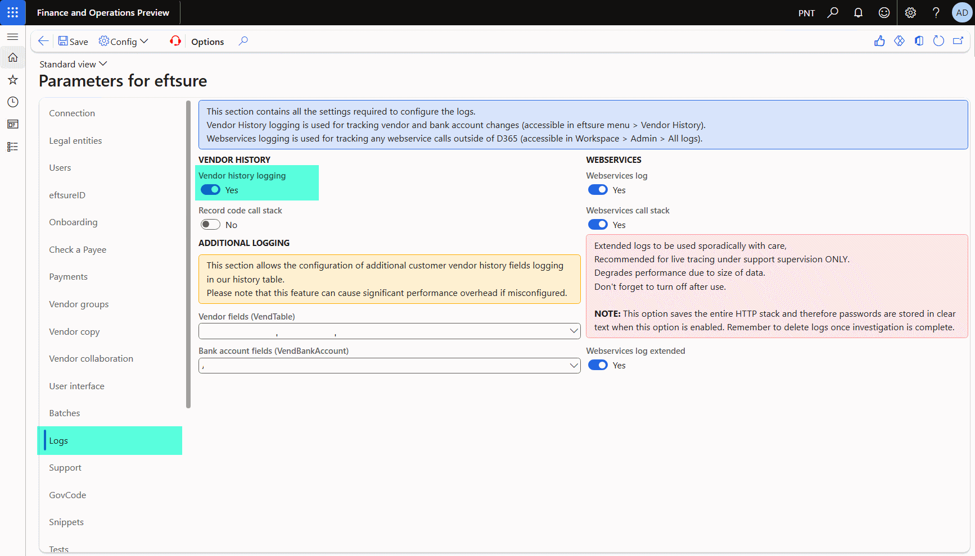This screenshot has height=556, width=975.
Task: Open the Snippets tab
Action: (x=66, y=522)
